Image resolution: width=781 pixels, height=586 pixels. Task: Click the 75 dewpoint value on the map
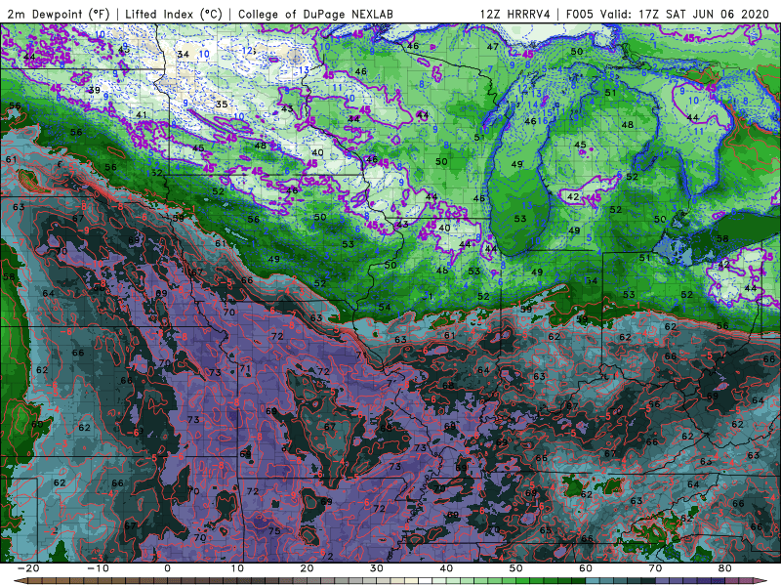[274, 531]
